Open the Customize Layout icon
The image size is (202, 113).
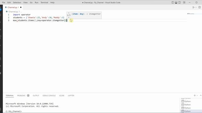point(184,3)
